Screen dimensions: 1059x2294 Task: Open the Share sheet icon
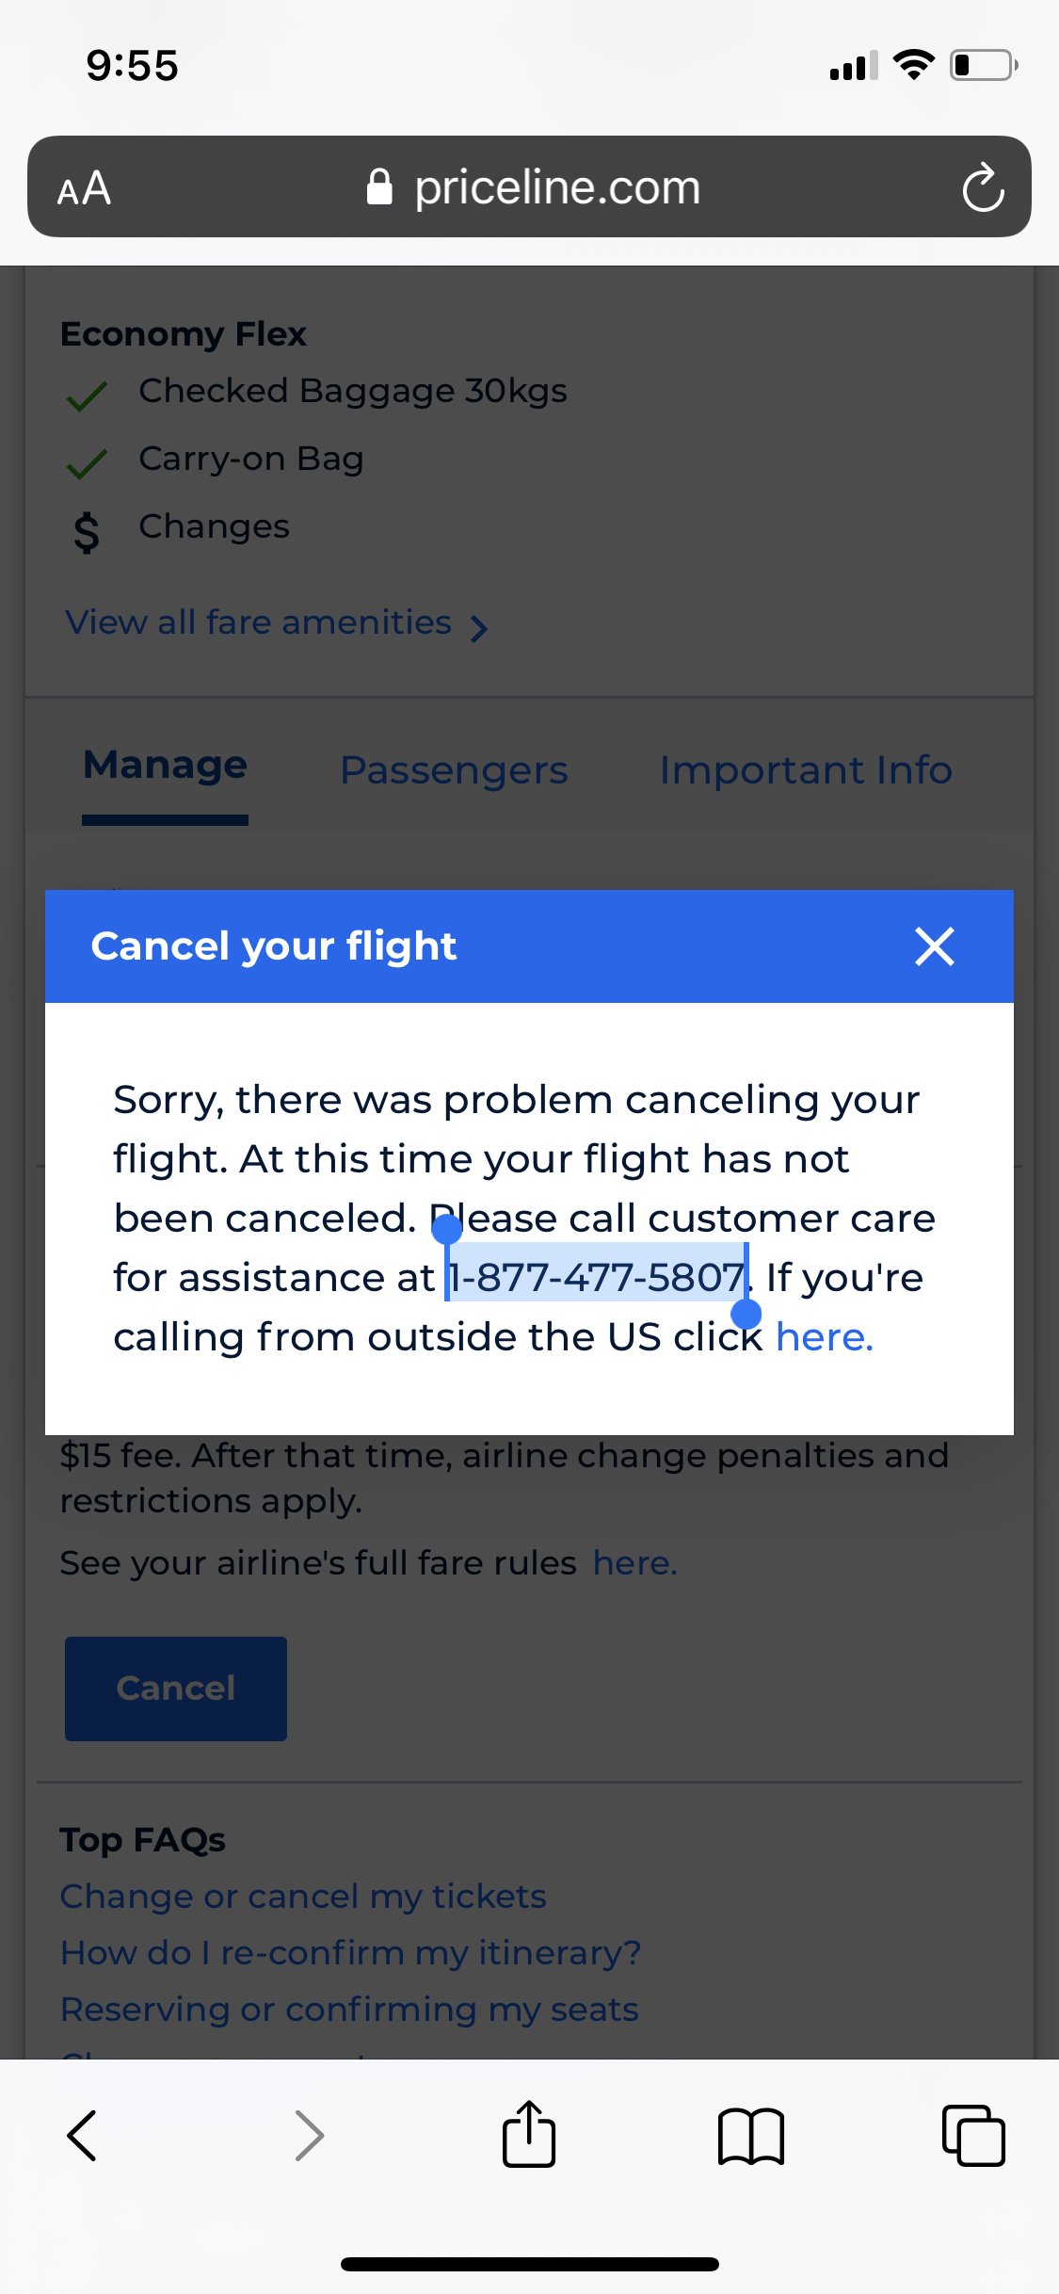(x=529, y=2135)
